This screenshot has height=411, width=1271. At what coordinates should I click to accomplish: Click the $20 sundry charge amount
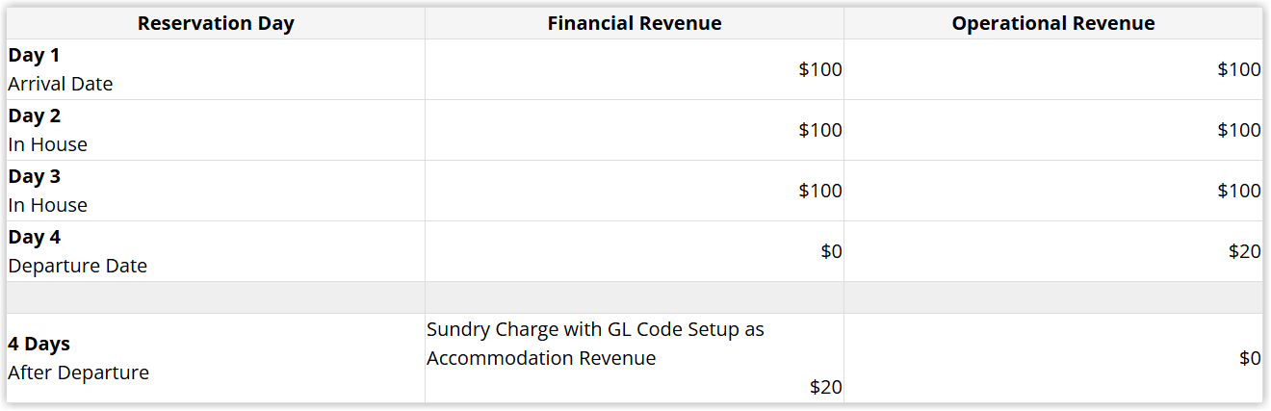tap(825, 387)
